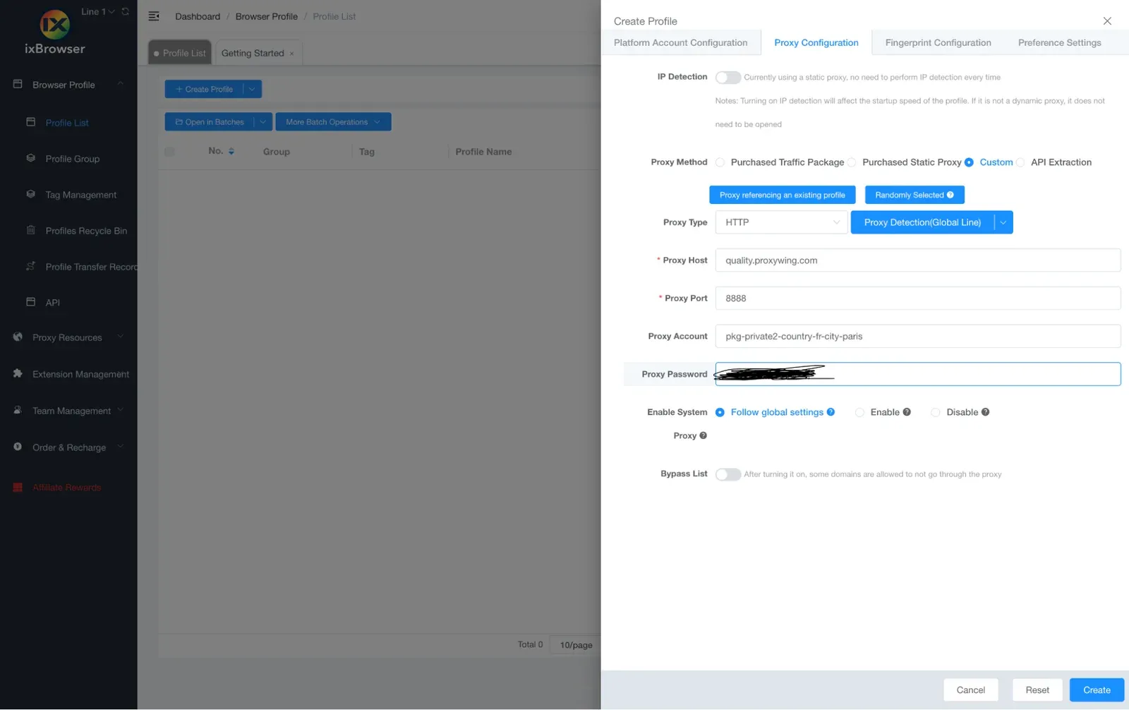
Task: Select Disable system proxy radio
Action: (x=935, y=412)
